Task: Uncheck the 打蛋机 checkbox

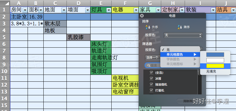Action: (x=151, y=90)
